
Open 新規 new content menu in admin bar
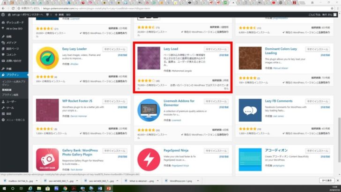[x=59, y=15]
